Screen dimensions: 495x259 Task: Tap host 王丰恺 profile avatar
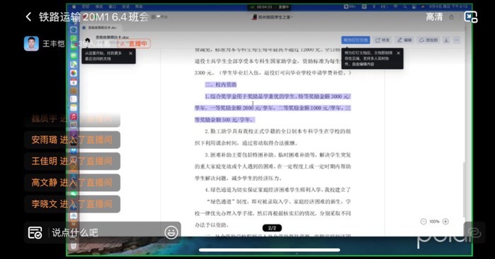tap(31, 44)
